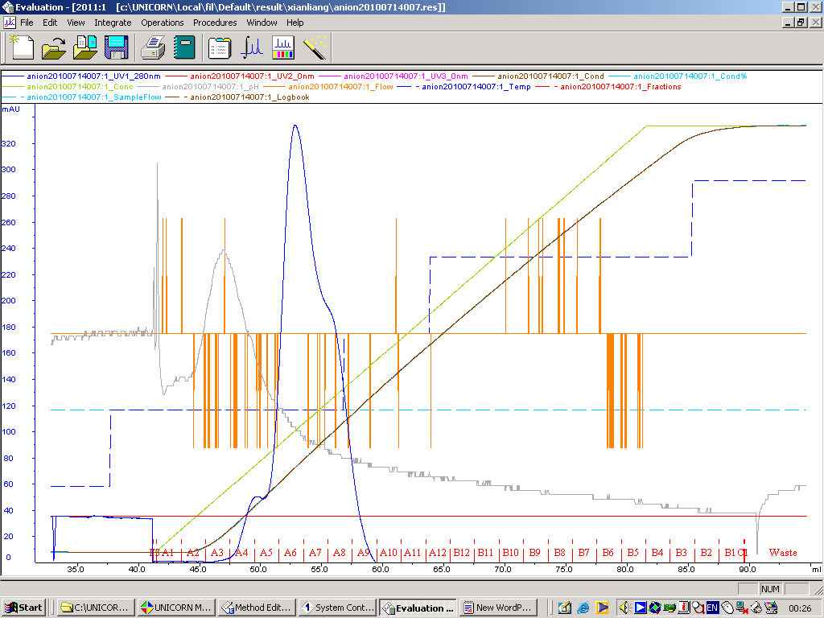
Task: Click the chromatogram layout icon with color bars
Action: pos(283,47)
